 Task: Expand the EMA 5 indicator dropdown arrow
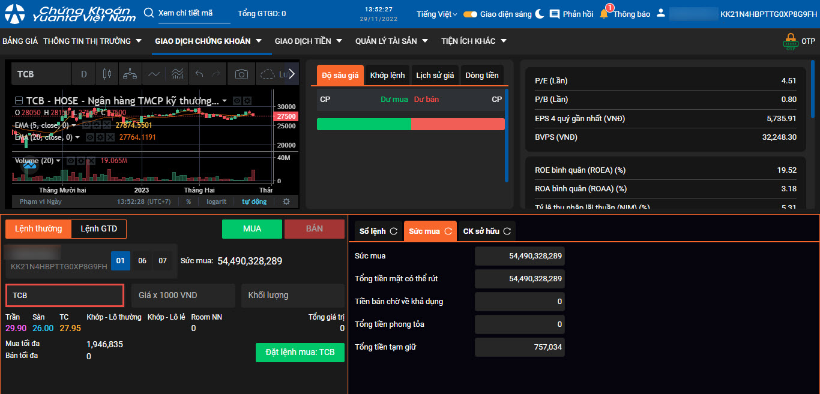pos(74,125)
